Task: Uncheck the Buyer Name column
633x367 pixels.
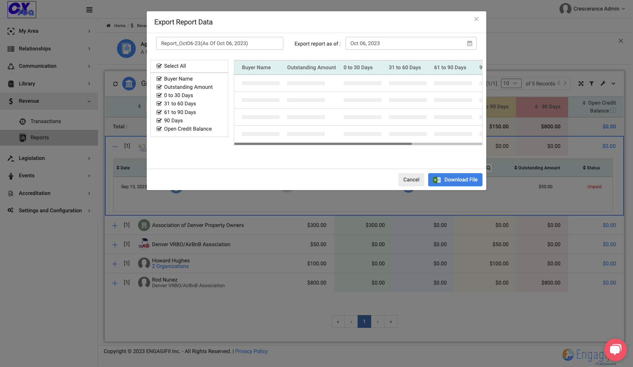Action: [159, 79]
